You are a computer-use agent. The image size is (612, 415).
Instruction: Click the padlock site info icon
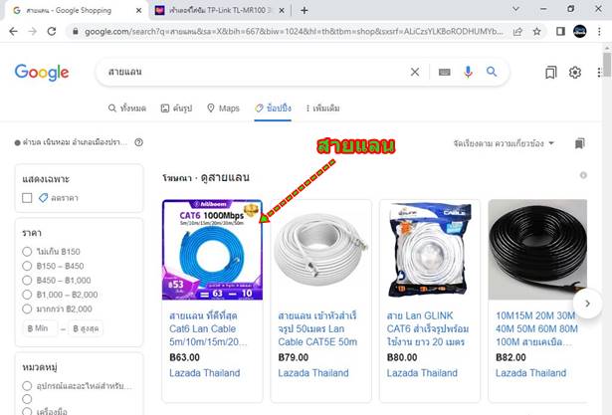coord(76,32)
